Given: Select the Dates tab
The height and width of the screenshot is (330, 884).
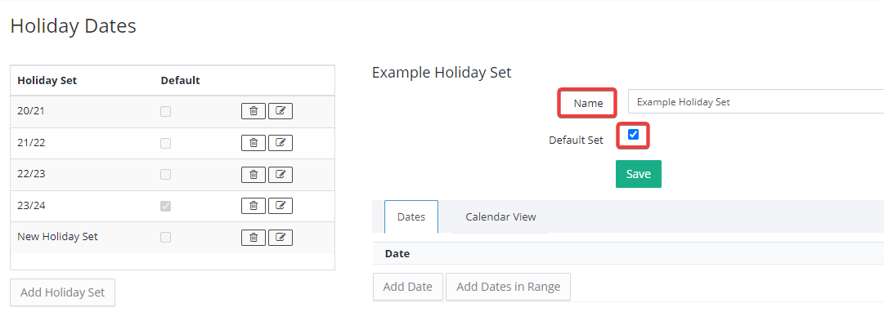Looking at the screenshot, I should point(411,217).
